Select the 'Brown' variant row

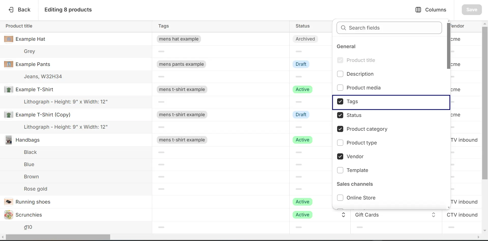[x=76, y=177]
